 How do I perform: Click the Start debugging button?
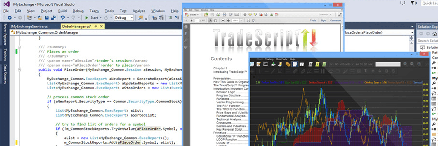(91, 18)
